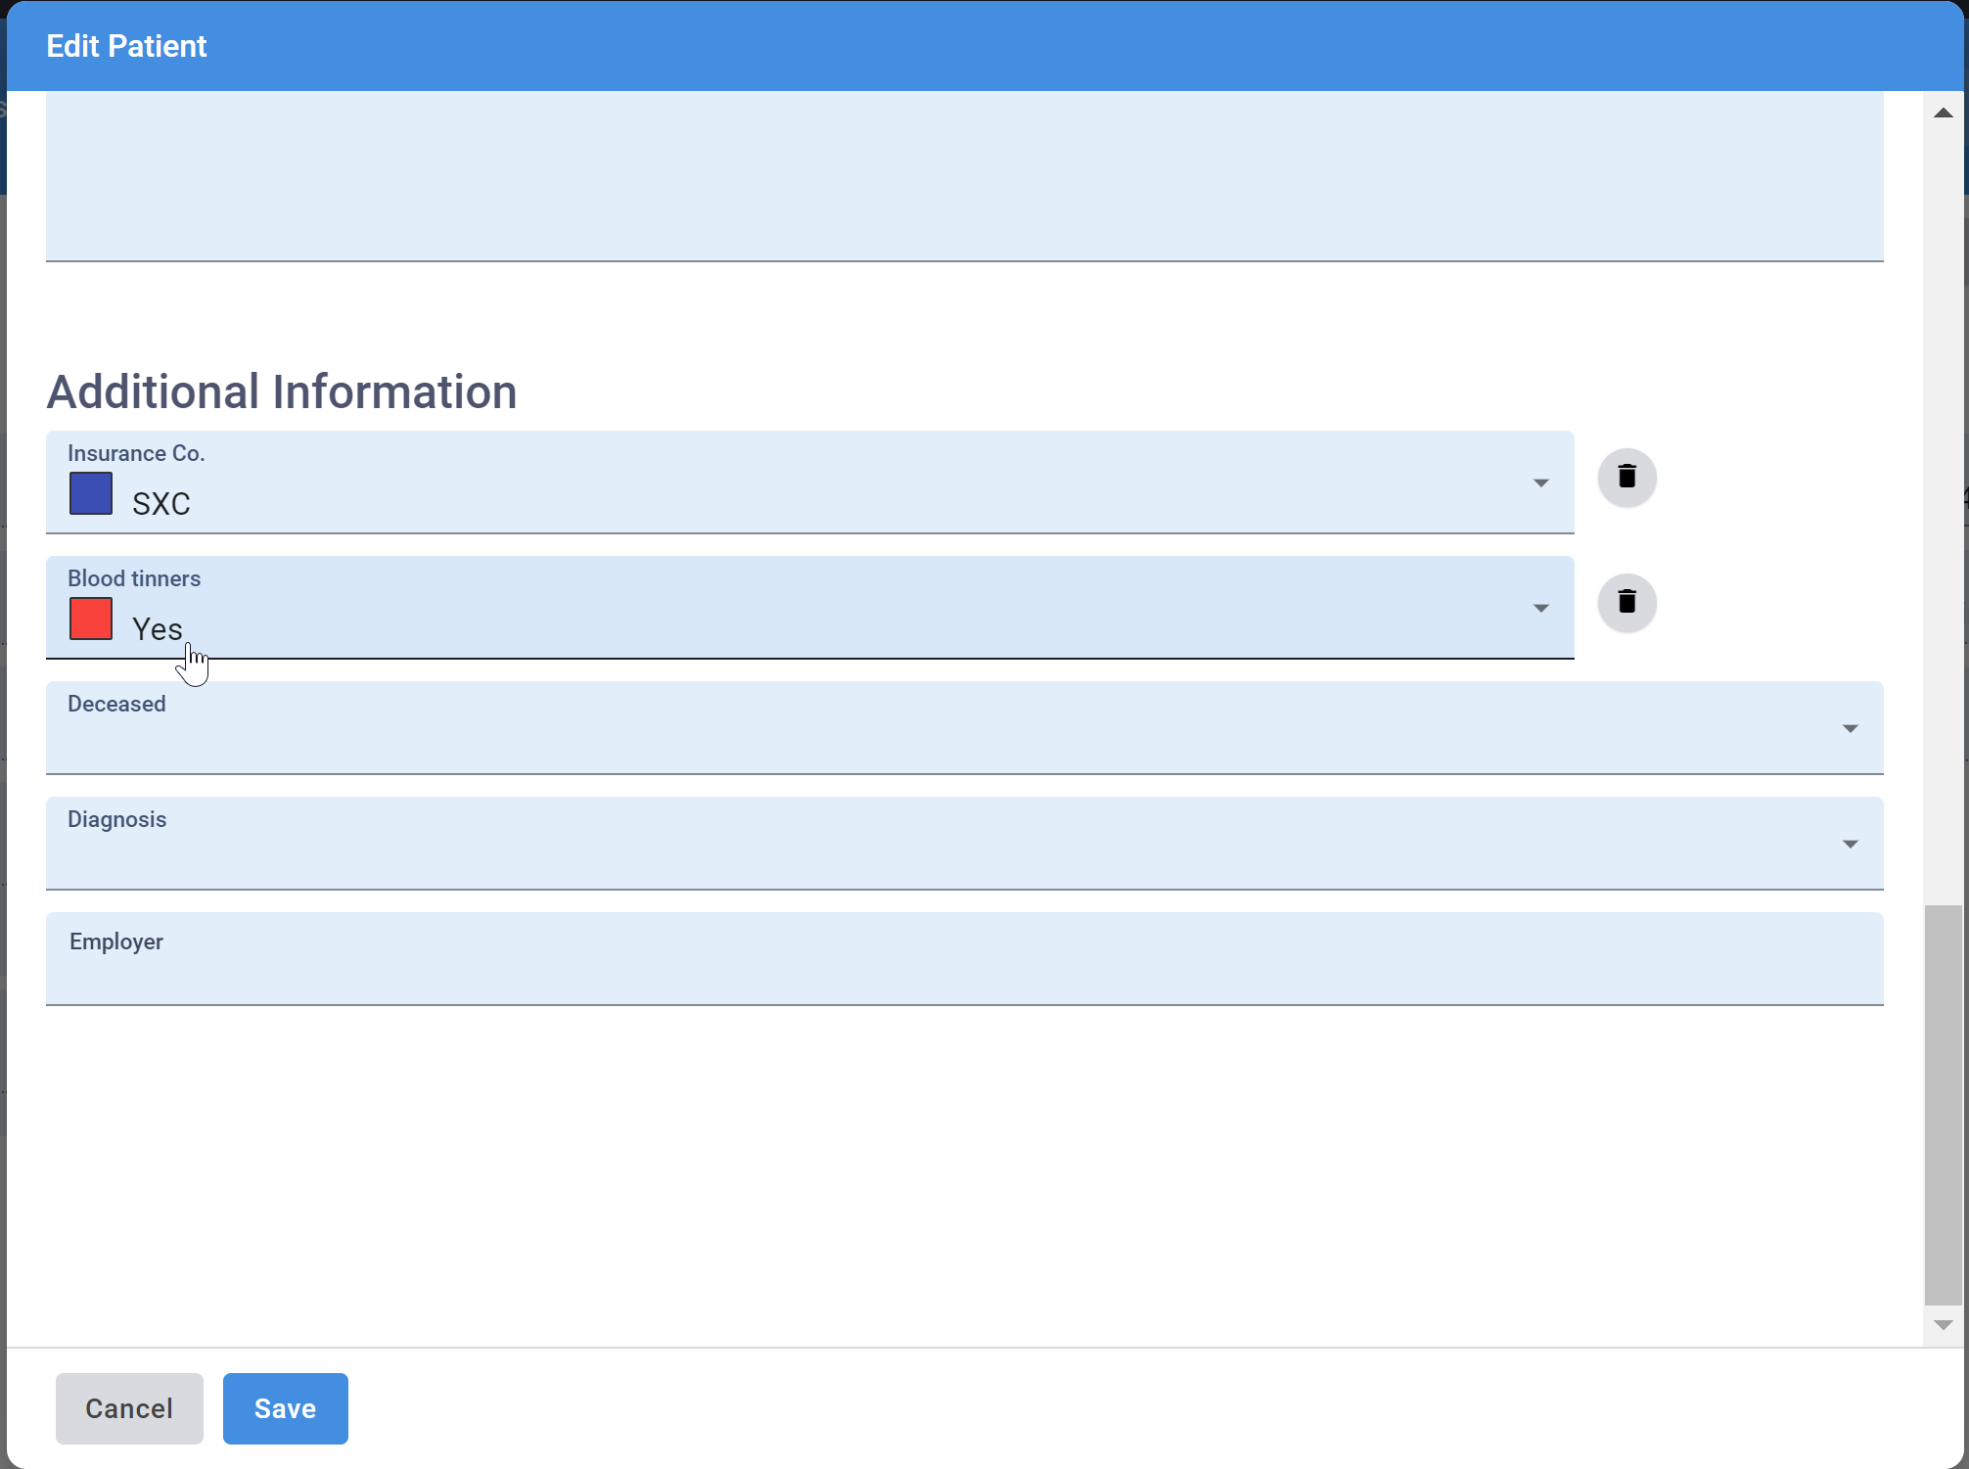Screen dimensions: 1969x1469
Task: Click the trash icon beside Blood tinners
Action: pyautogui.click(x=1626, y=602)
